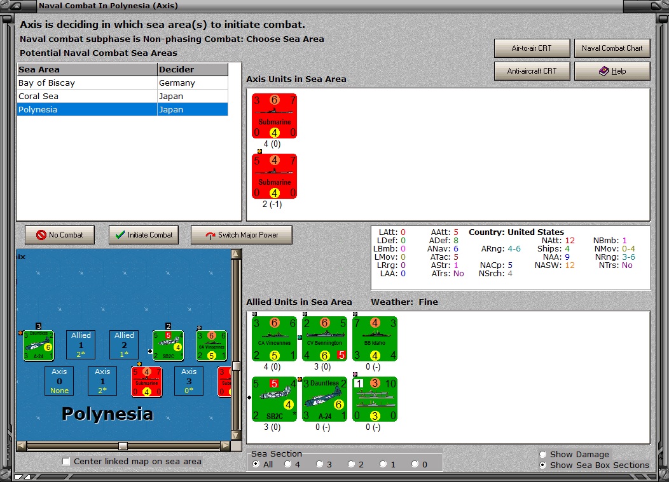Click the Dauntless A-24 counter on the Polynesia map
Screen dimensions: 669x482
pyautogui.click(x=38, y=345)
